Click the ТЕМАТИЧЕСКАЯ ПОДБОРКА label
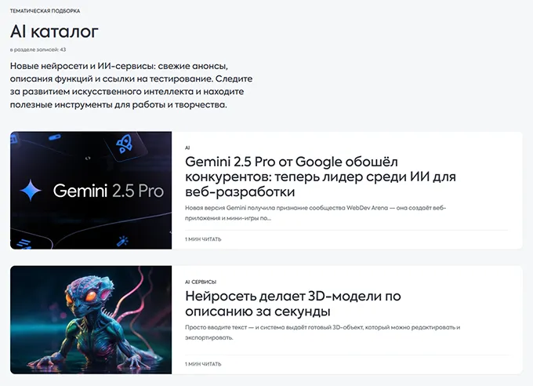The height and width of the screenshot is (386, 533). pos(45,11)
